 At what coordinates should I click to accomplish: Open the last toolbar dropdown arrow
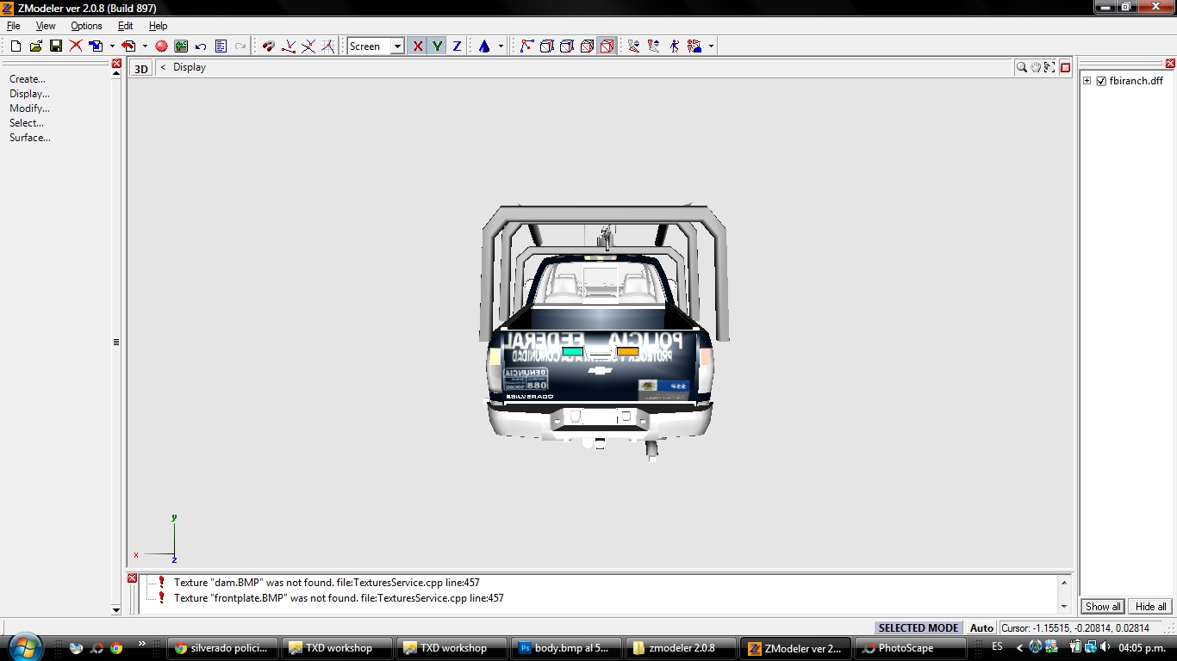tap(711, 46)
